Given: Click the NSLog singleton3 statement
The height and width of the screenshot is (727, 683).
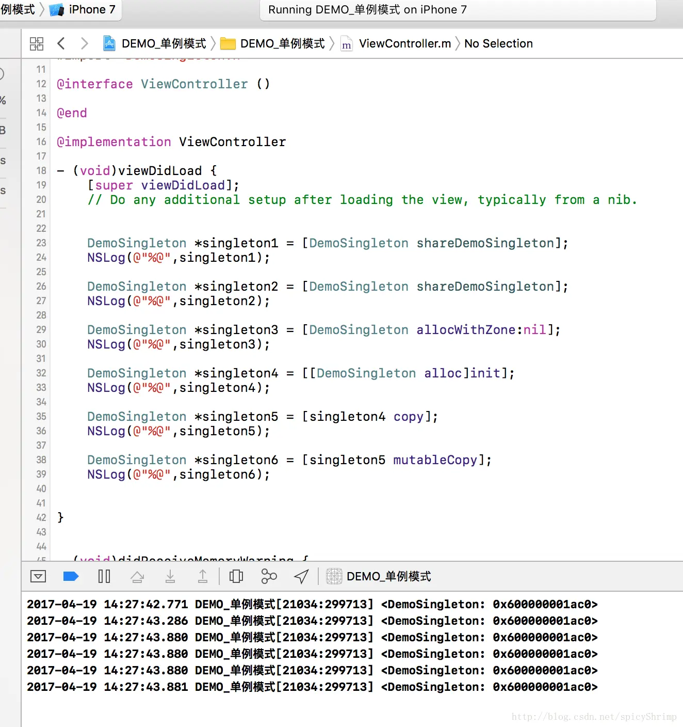Looking at the screenshot, I should tap(178, 344).
